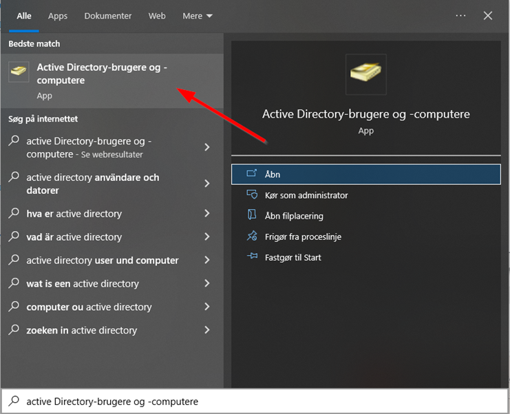Expand arrow for 'user und computer' suggestion
This screenshot has width=510, height=414.
point(207,260)
